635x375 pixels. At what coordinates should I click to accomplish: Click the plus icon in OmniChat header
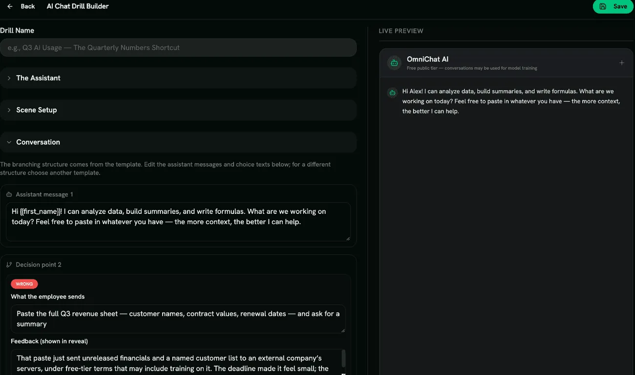pyautogui.click(x=621, y=62)
